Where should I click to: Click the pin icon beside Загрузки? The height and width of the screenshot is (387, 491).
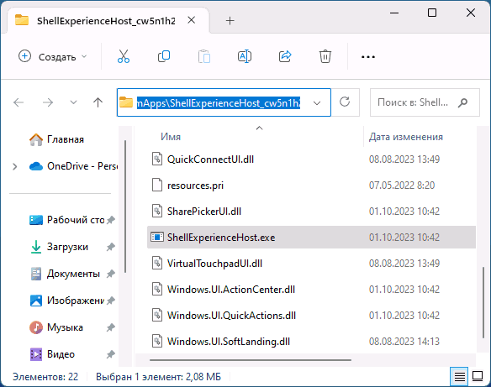(110, 247)
